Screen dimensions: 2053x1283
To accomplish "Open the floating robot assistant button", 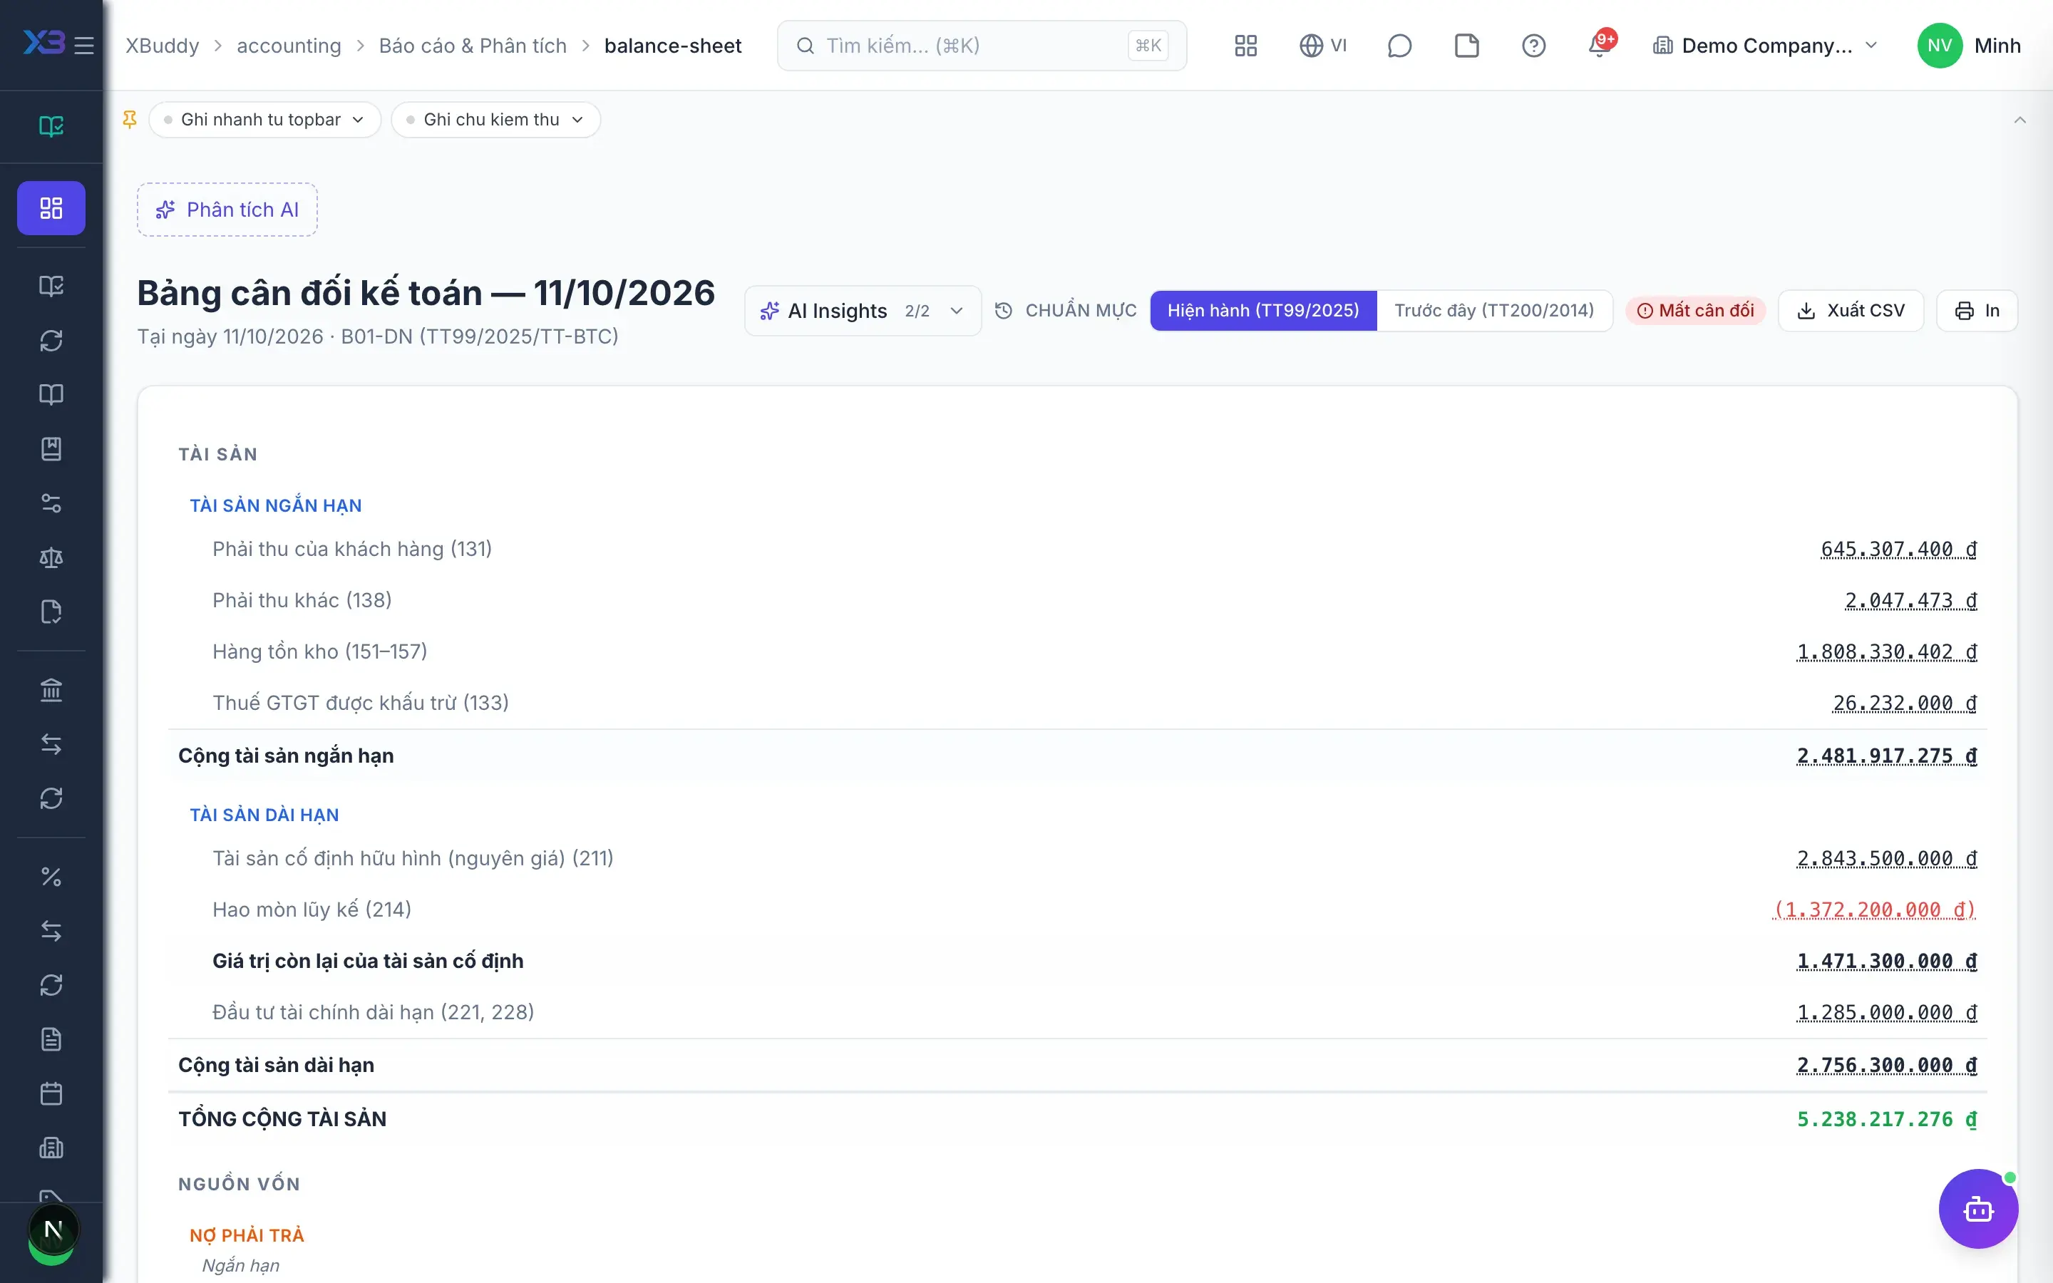I will tap(1977, 1208).
